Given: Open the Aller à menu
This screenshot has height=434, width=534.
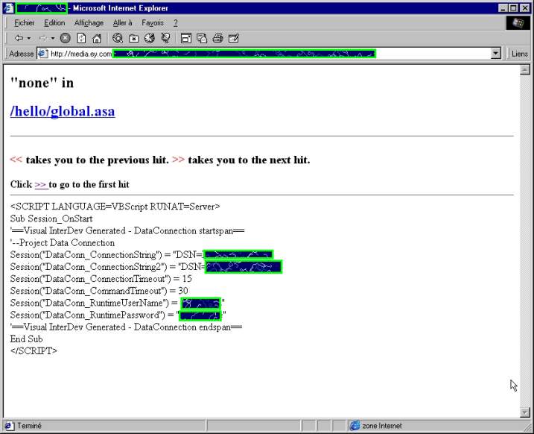Looking at the screenshot, I should pos(123,23).
